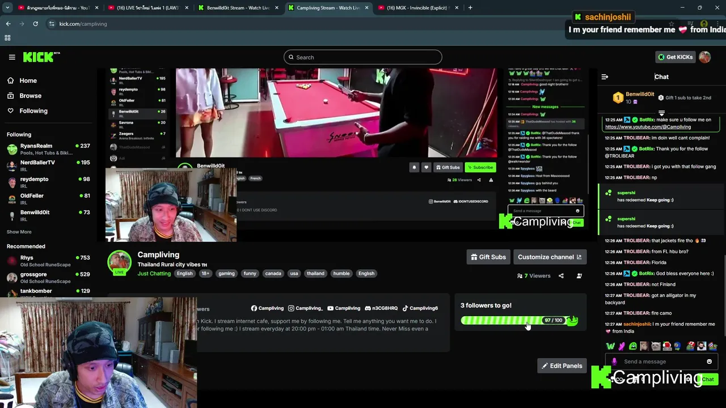The image size is (726, 408).
Task: Open the youtube.com/@Campliving link in chat
Action: coord(648,127)
